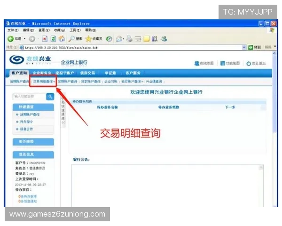The image size is (282, 226).
Task: Open 兴业通查询 submenu link
Action: tap(154, 81)
